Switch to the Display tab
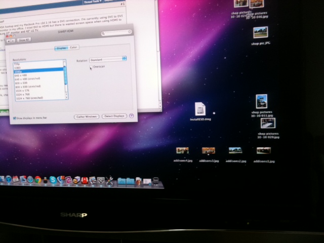Screen dimensions: 324x243 (x=61, y=48)
